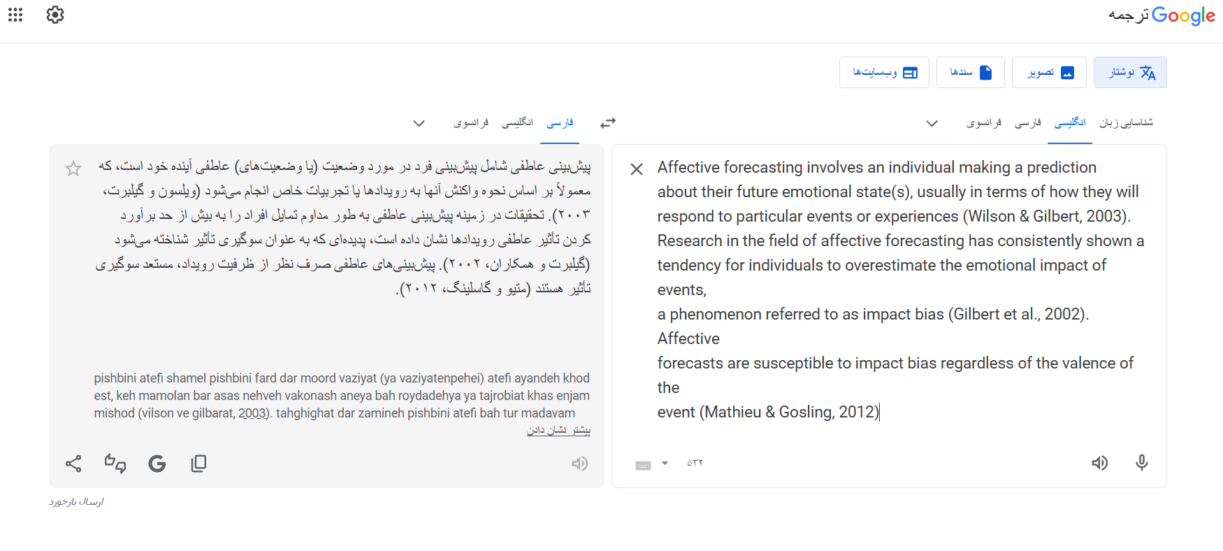Listen to the English source text
This screenshot has height=551, width=1223.
(x=1099, y=463)
